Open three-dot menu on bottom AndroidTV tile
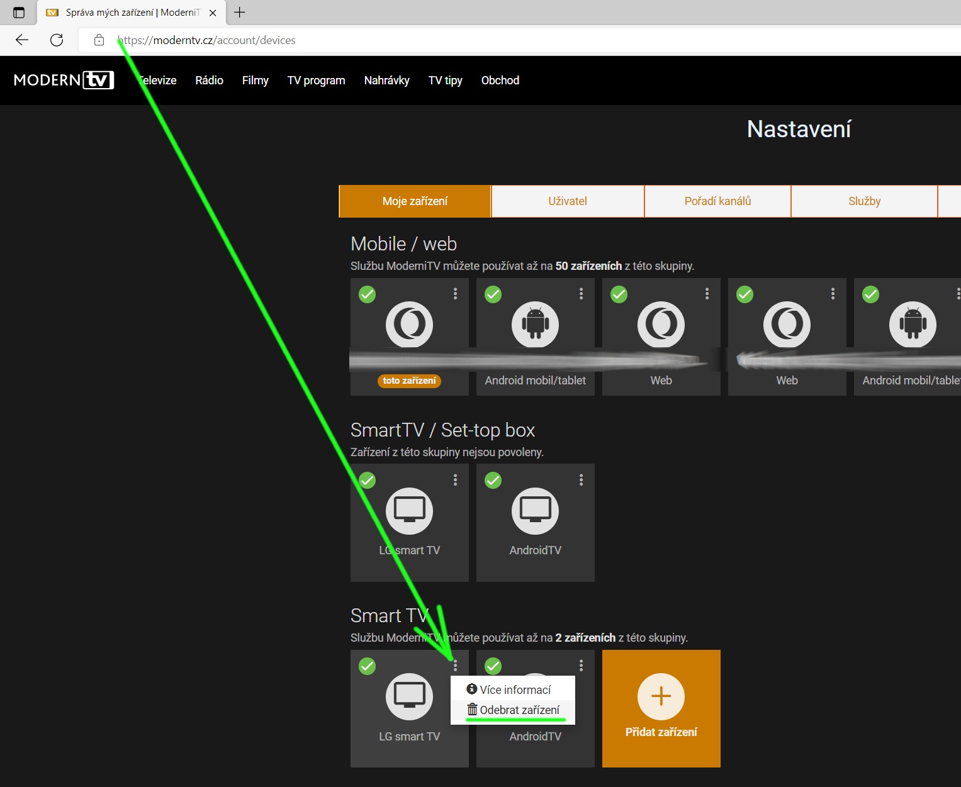 582,666
